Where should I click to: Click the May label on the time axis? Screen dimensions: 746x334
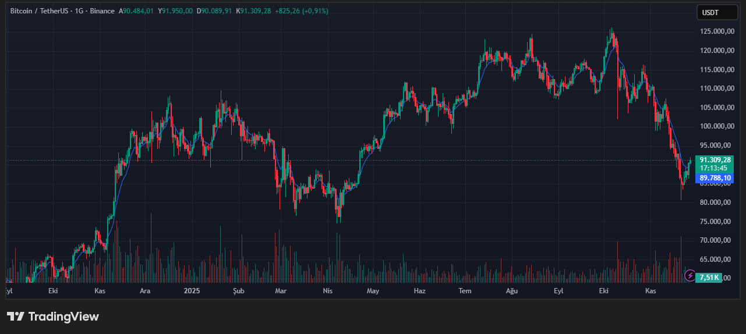(x=373, y=290)
